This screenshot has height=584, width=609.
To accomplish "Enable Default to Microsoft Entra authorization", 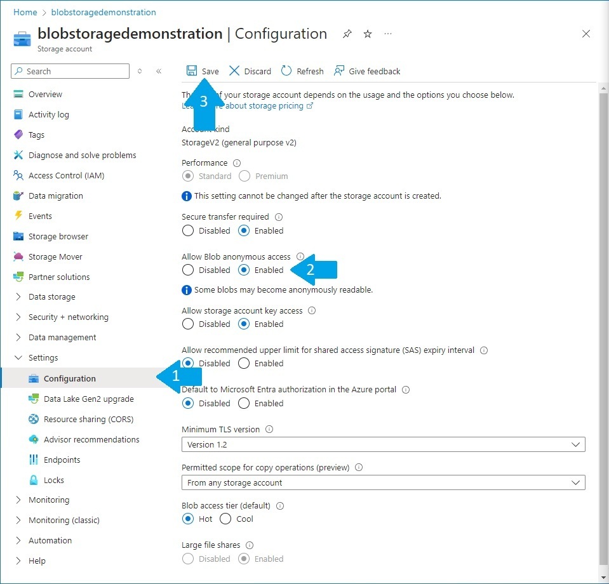I will [244, 403].
